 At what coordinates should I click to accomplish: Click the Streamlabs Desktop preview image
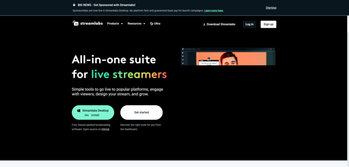click(x=228, y=57)
